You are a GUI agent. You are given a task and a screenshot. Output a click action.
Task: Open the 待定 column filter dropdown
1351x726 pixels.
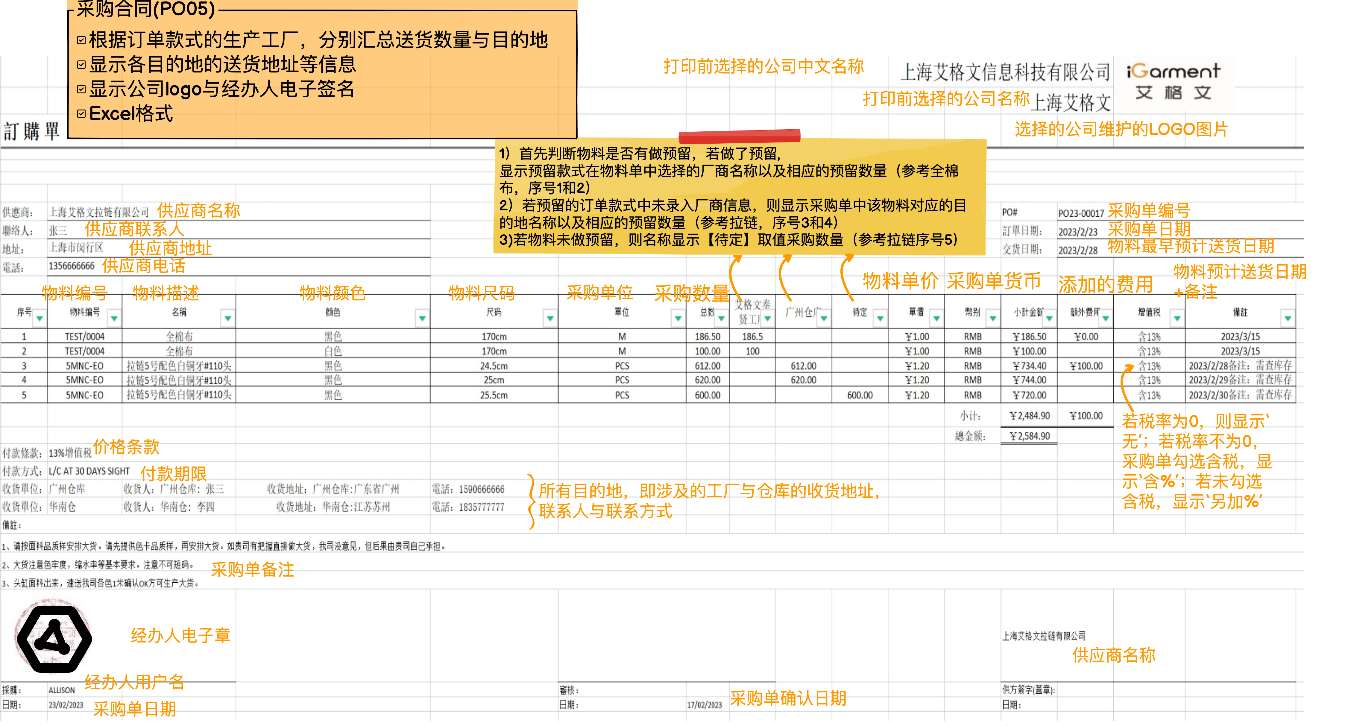coord(881,318)
